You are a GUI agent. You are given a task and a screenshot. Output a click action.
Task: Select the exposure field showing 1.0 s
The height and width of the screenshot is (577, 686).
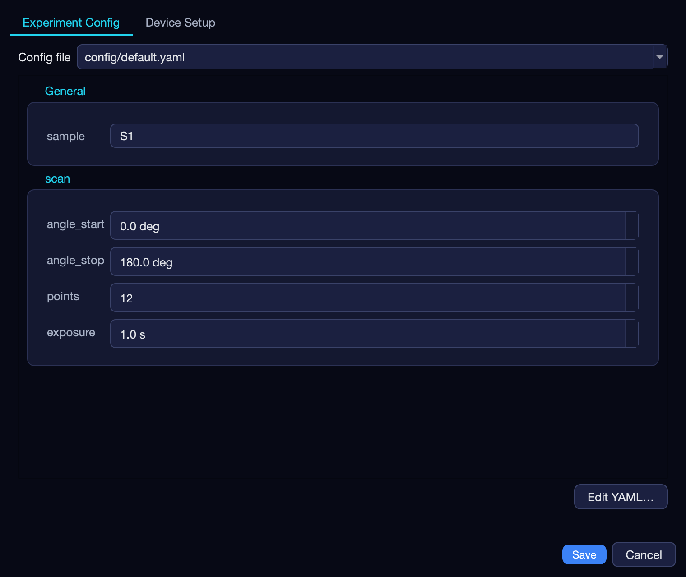[375, 334]
